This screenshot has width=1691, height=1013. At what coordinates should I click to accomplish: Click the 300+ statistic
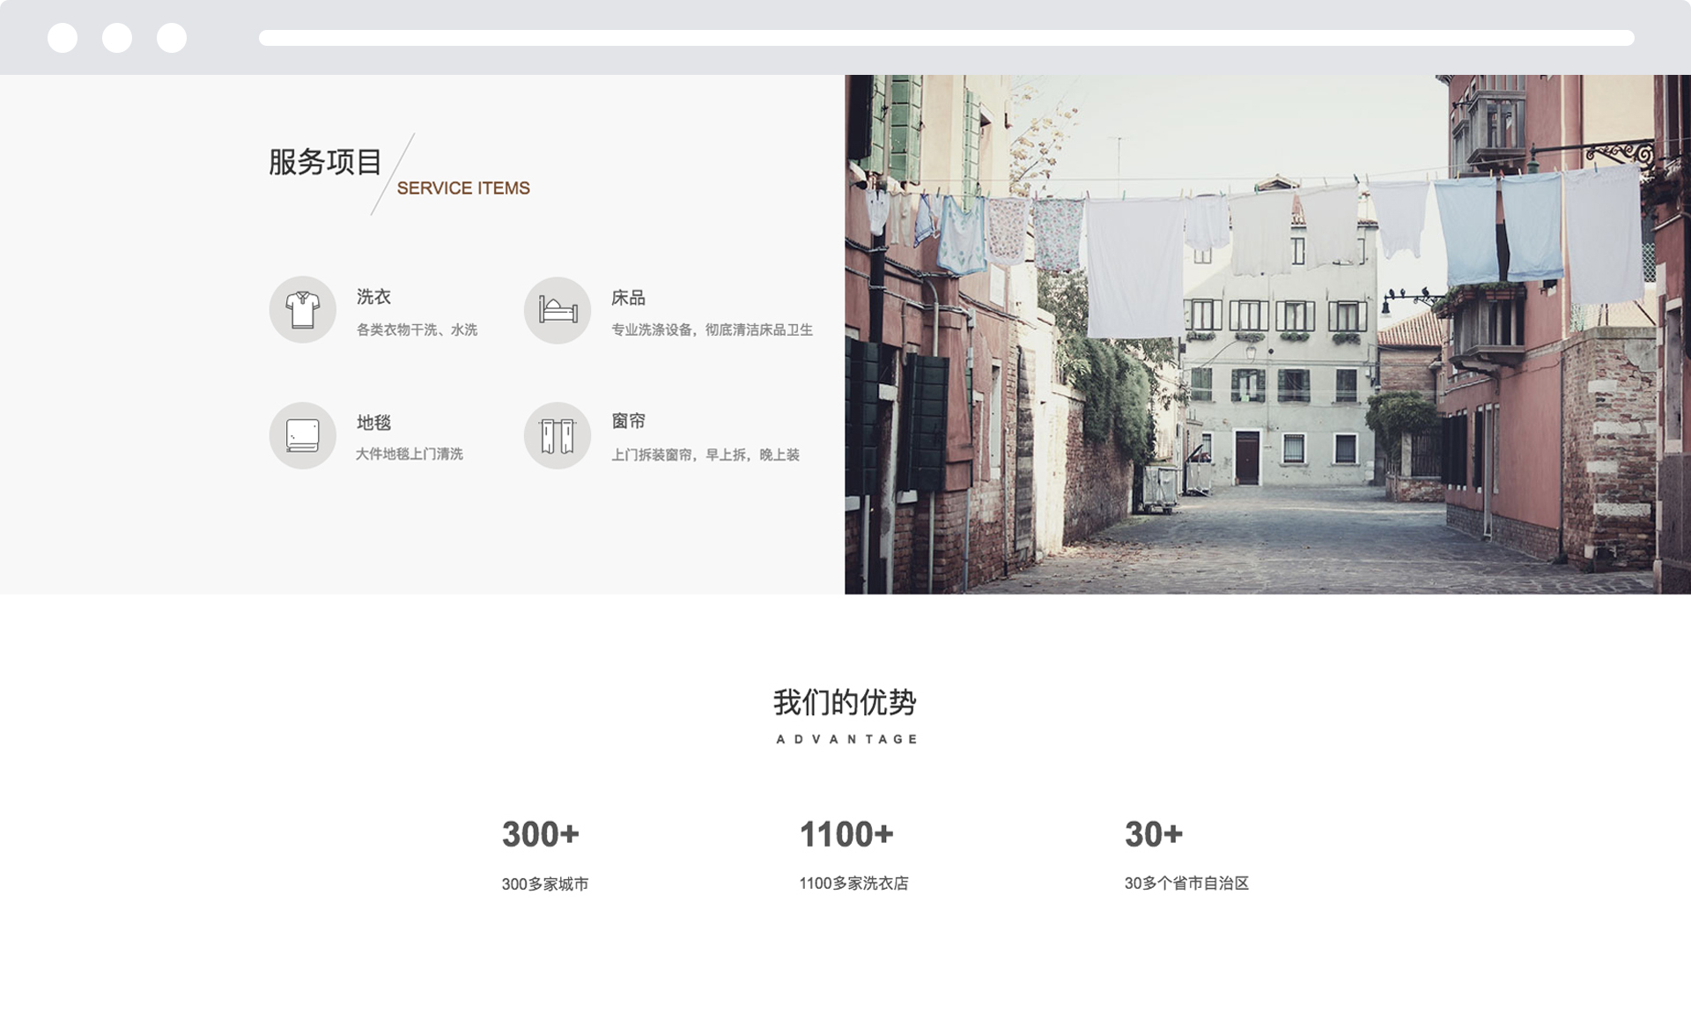[x=541, y=834]
